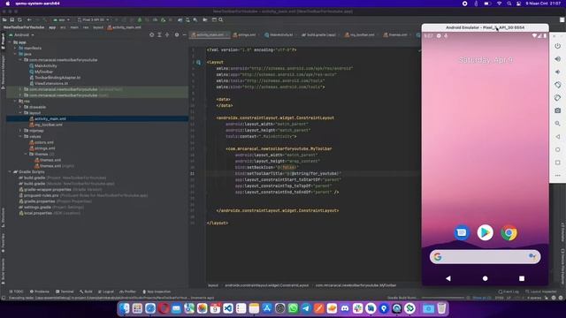Image resolution: width=566 pixels, height=318 pixels.
Task: Open Messages app on emulator home screen
Action: tap(462, 232)
